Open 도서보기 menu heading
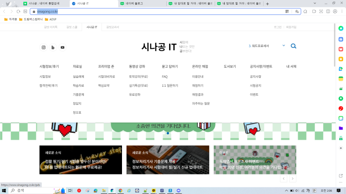The width and height of the screenshot is (346, 194). (x=230, y=66)
